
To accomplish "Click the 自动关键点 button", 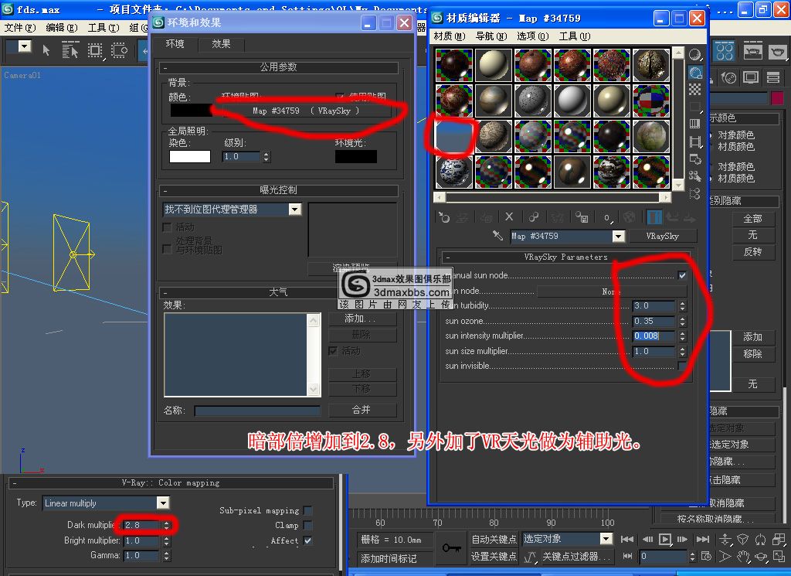I will [x=494, y=539].
